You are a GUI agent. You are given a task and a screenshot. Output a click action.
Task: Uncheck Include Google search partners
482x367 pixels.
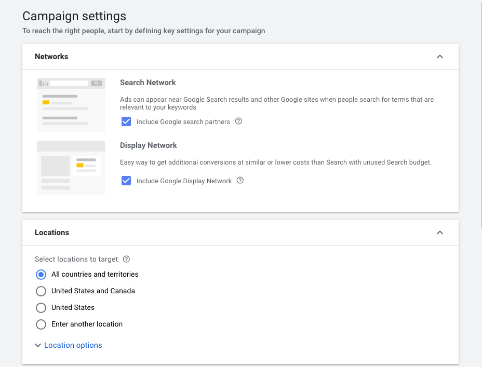pos(126,121)
